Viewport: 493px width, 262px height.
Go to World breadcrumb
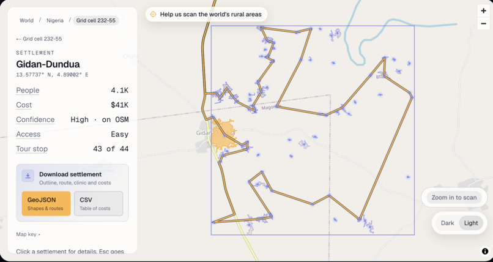pyautogui.click(x=26, y=20)
